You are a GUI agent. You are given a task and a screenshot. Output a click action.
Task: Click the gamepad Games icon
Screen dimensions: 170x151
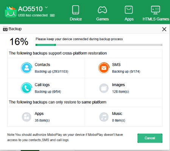102,10
